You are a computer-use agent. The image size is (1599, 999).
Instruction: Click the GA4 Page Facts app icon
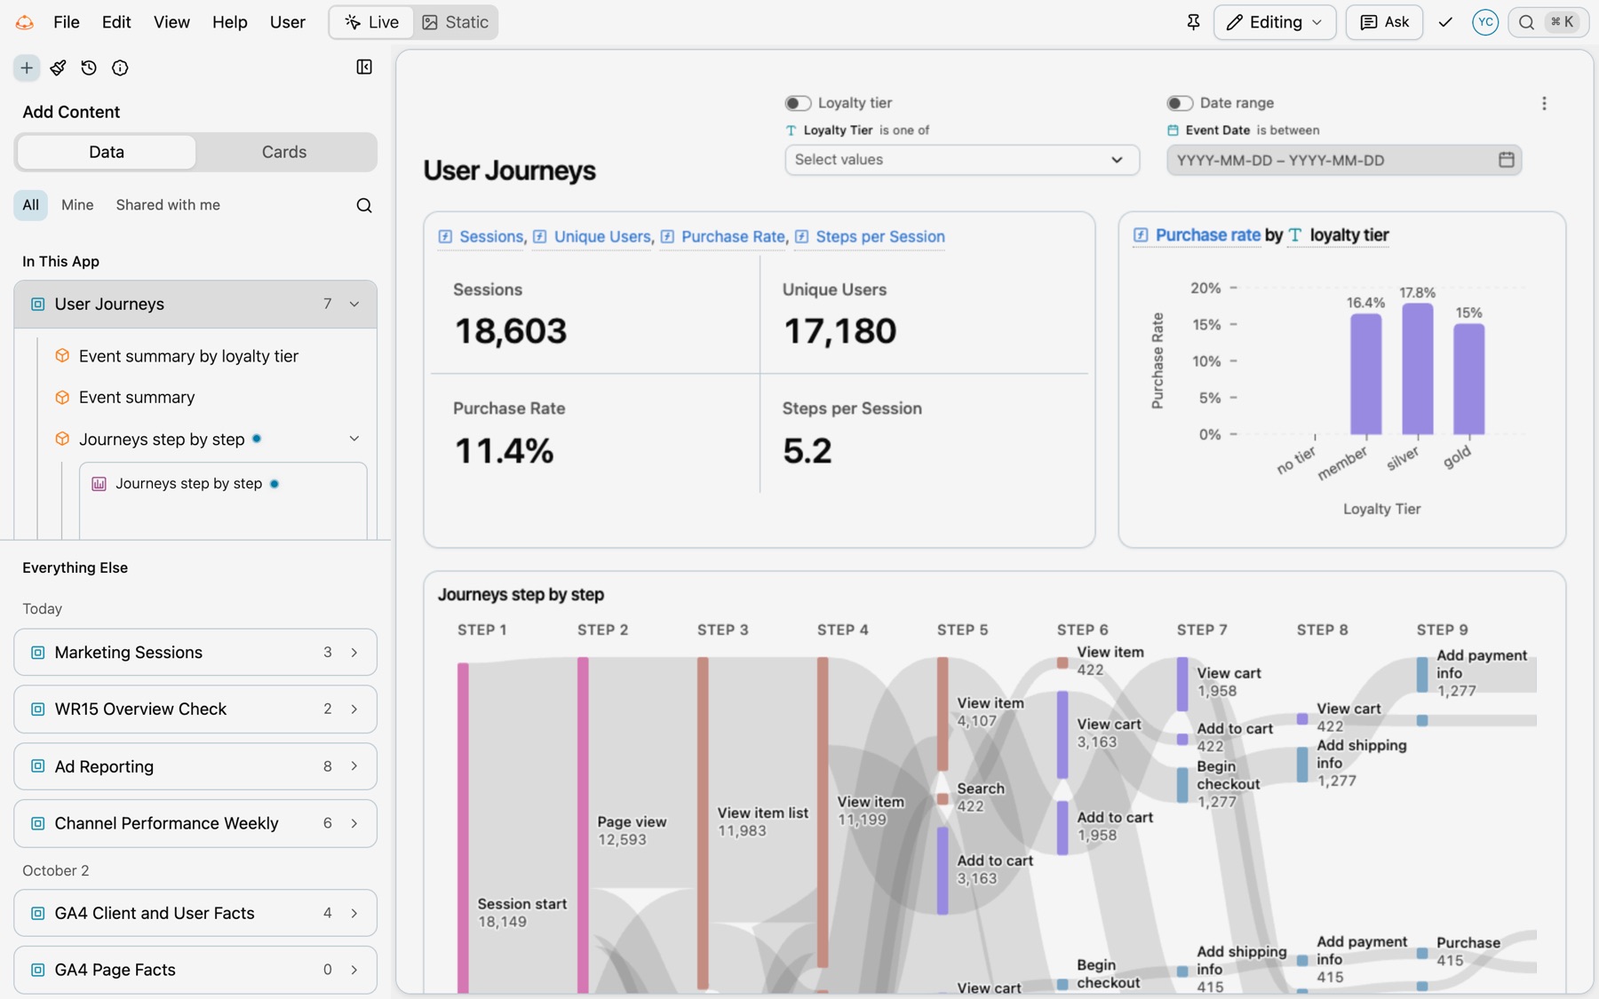[38, 970]
